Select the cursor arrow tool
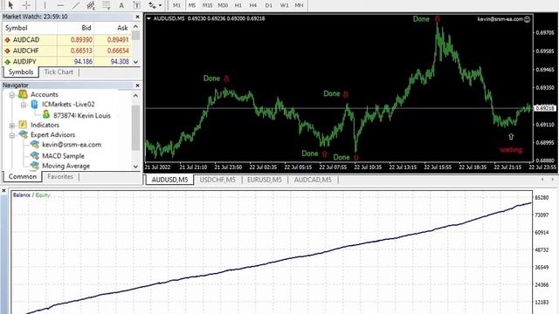Screen dimensions: 559x314 pyautogui.click(x=10, y=5)
